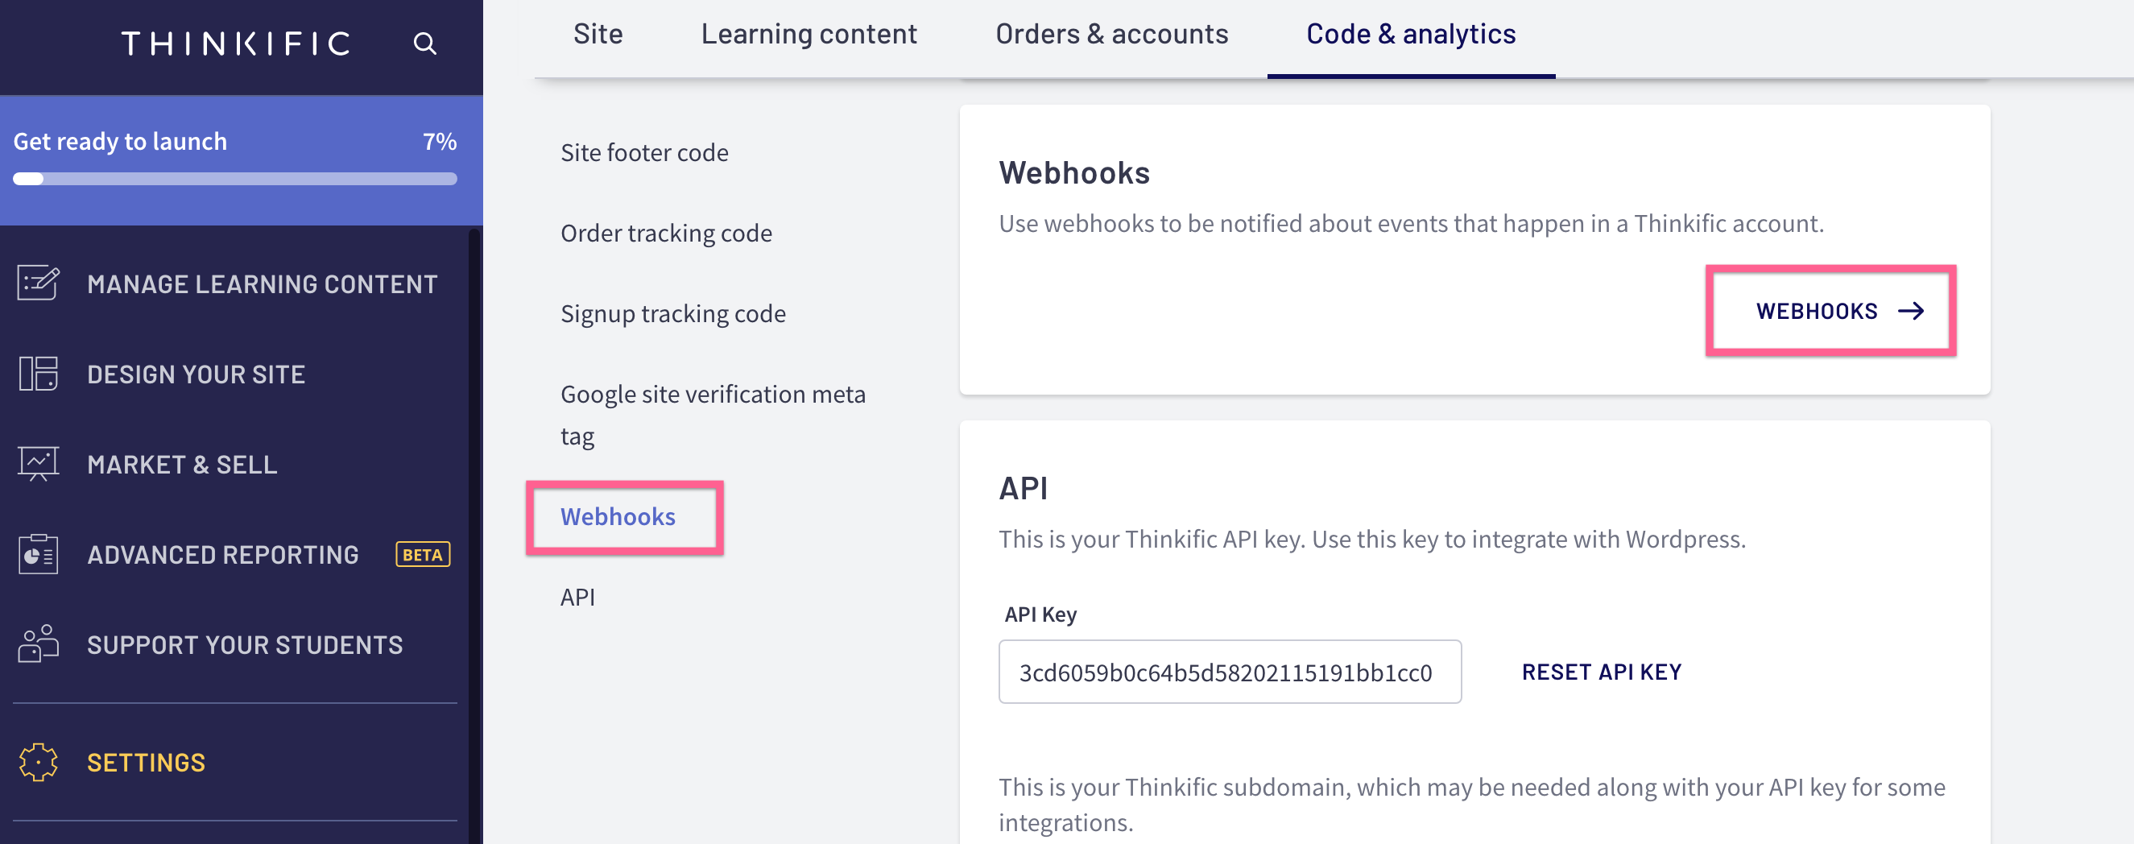The image size is (2134, 844).
Task: Open the Site tab
Action: 598,34
